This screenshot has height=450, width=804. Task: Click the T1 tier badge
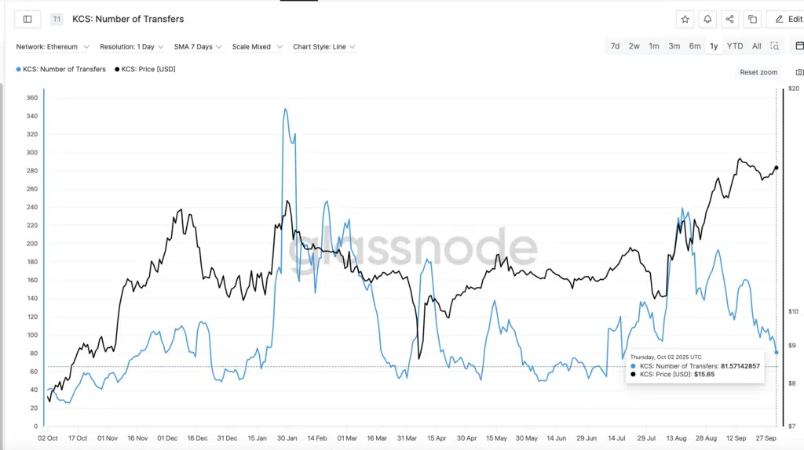tap(57, 19)
